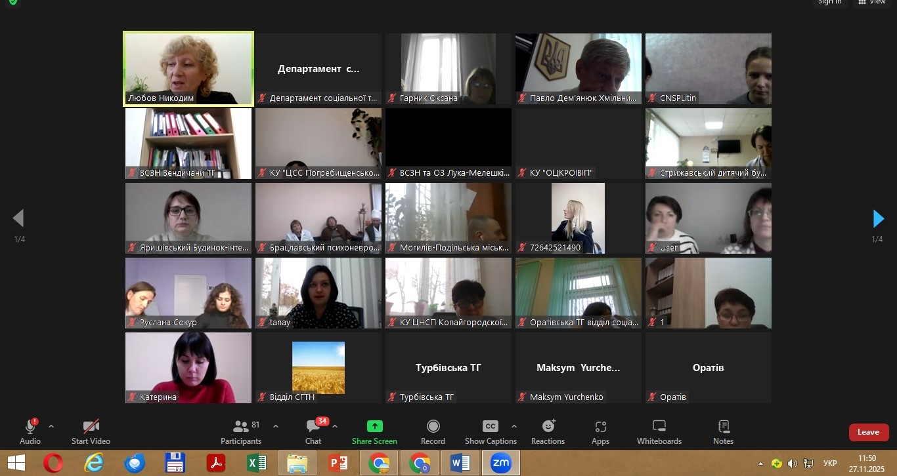Expand the chevron next to Participants

(x=276, y=426)
